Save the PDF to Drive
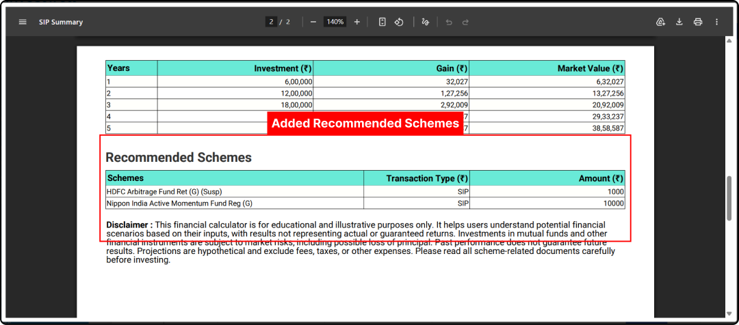 pyautogui.click(x=660, y=22)
